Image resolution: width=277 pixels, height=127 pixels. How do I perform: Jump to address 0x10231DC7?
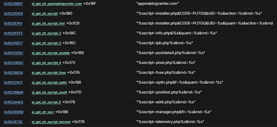tap(13, 43)
